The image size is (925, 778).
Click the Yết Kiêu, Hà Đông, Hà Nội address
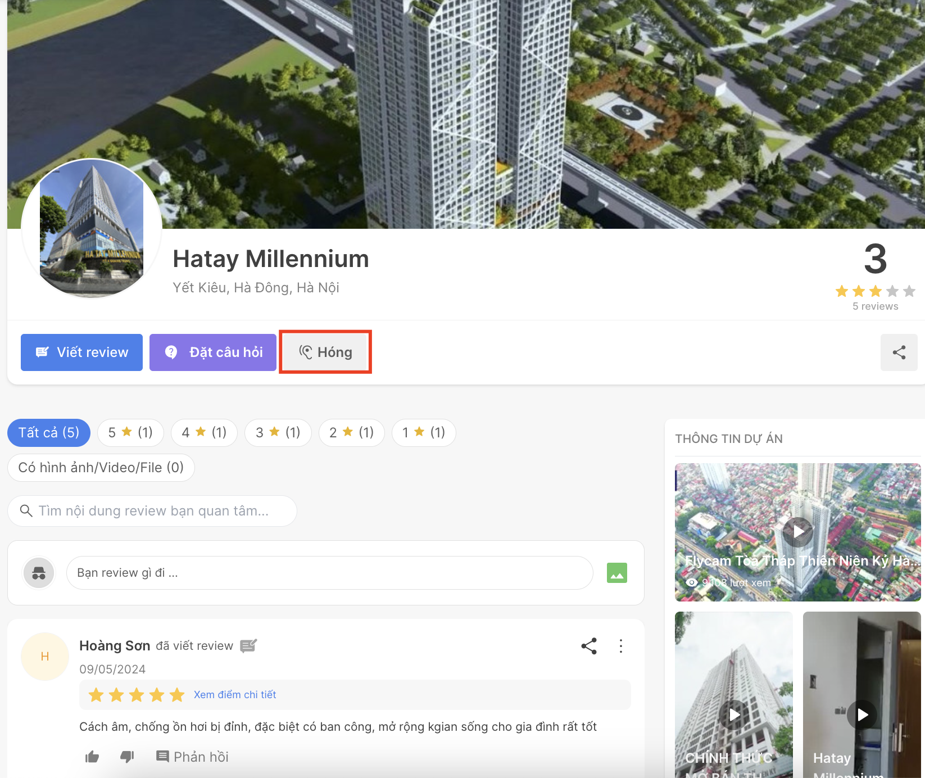(x=256, y=288)
